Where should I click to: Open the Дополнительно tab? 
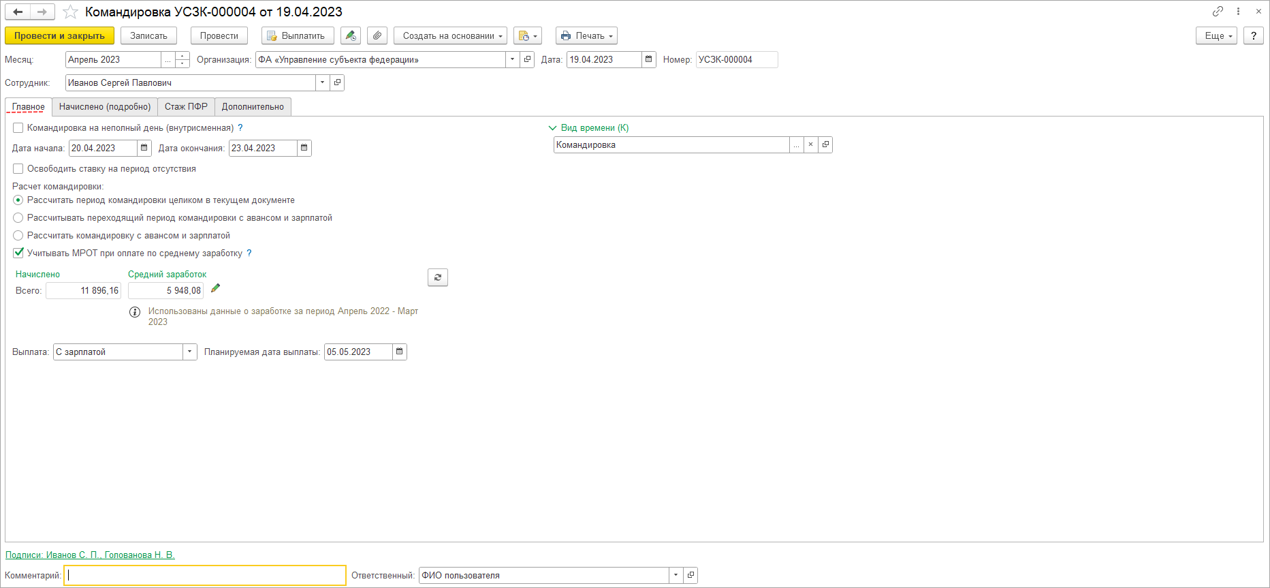tap(253, 107)
